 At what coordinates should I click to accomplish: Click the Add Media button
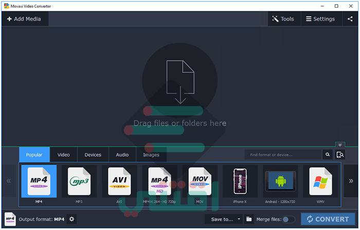[24, 19]
